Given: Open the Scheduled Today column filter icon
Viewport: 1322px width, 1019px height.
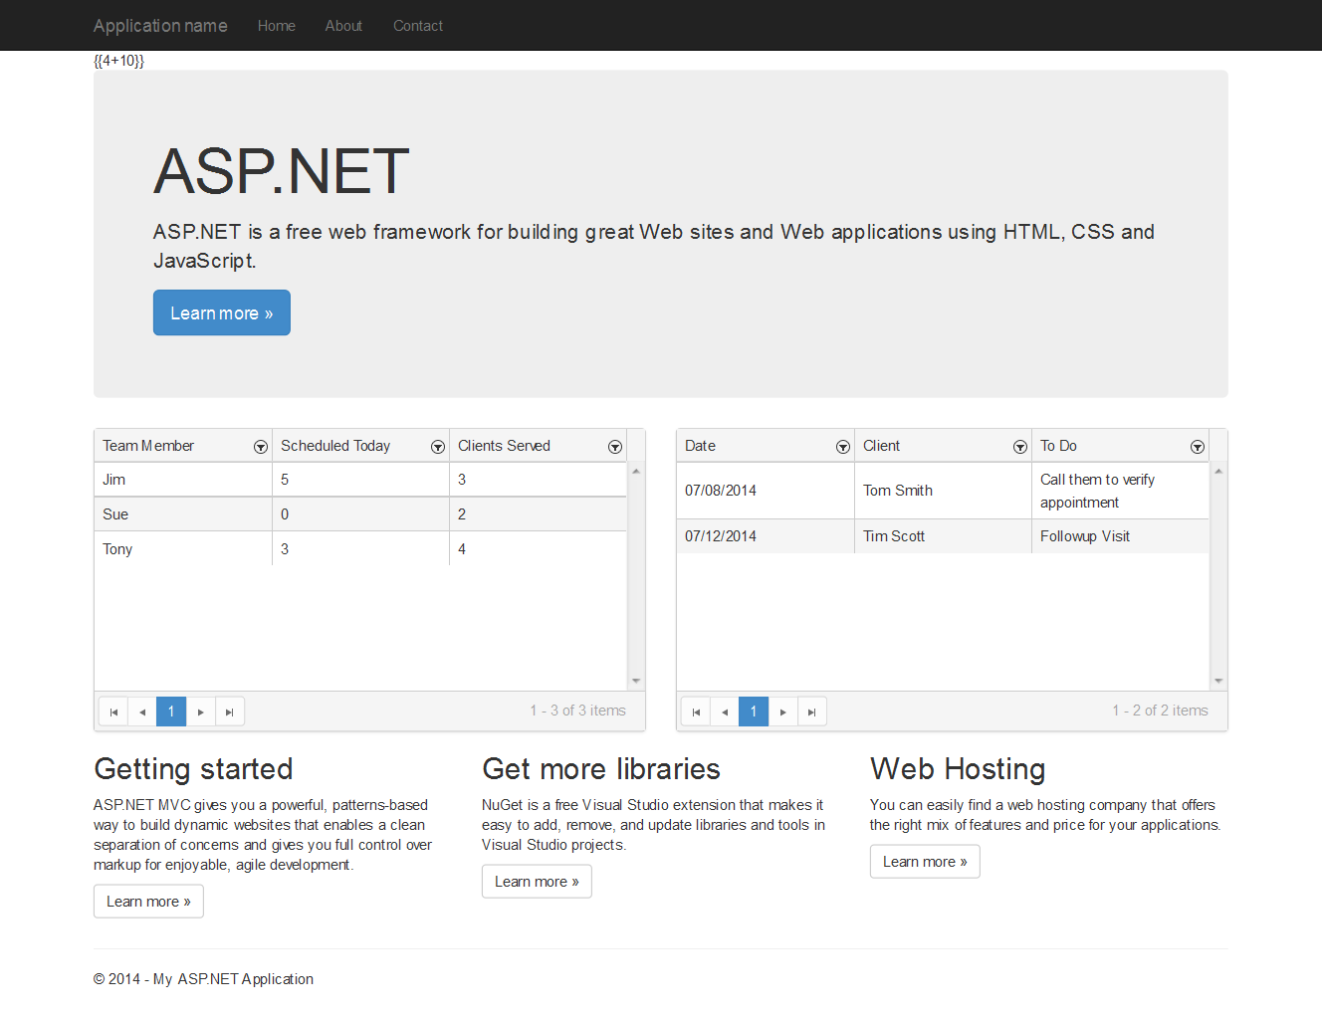Looking at the screenshot, I should click(438, 447).
